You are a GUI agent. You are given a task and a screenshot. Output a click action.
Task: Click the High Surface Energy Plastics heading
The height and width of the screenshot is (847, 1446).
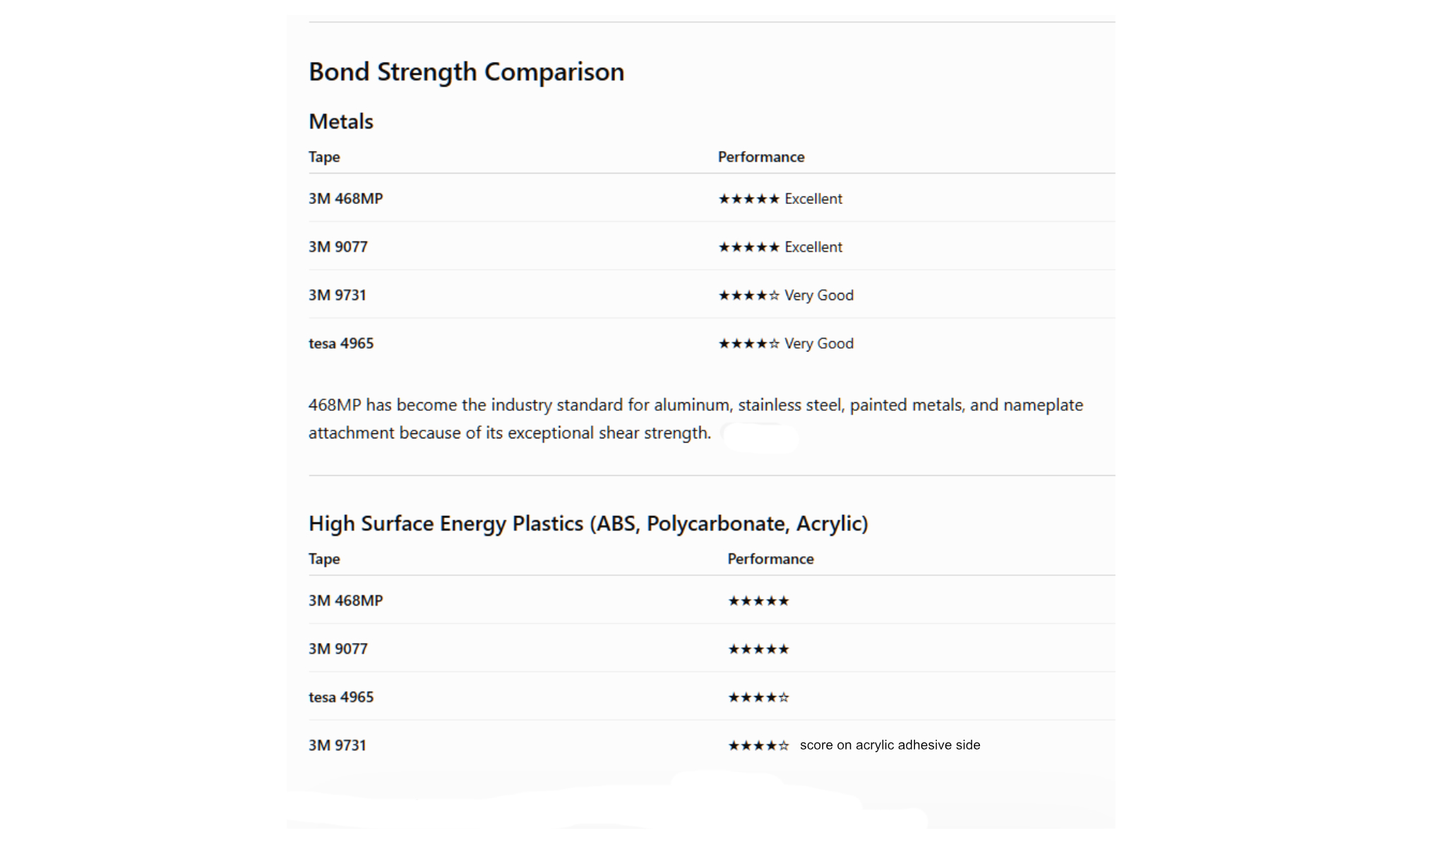[x=588, y=524]
